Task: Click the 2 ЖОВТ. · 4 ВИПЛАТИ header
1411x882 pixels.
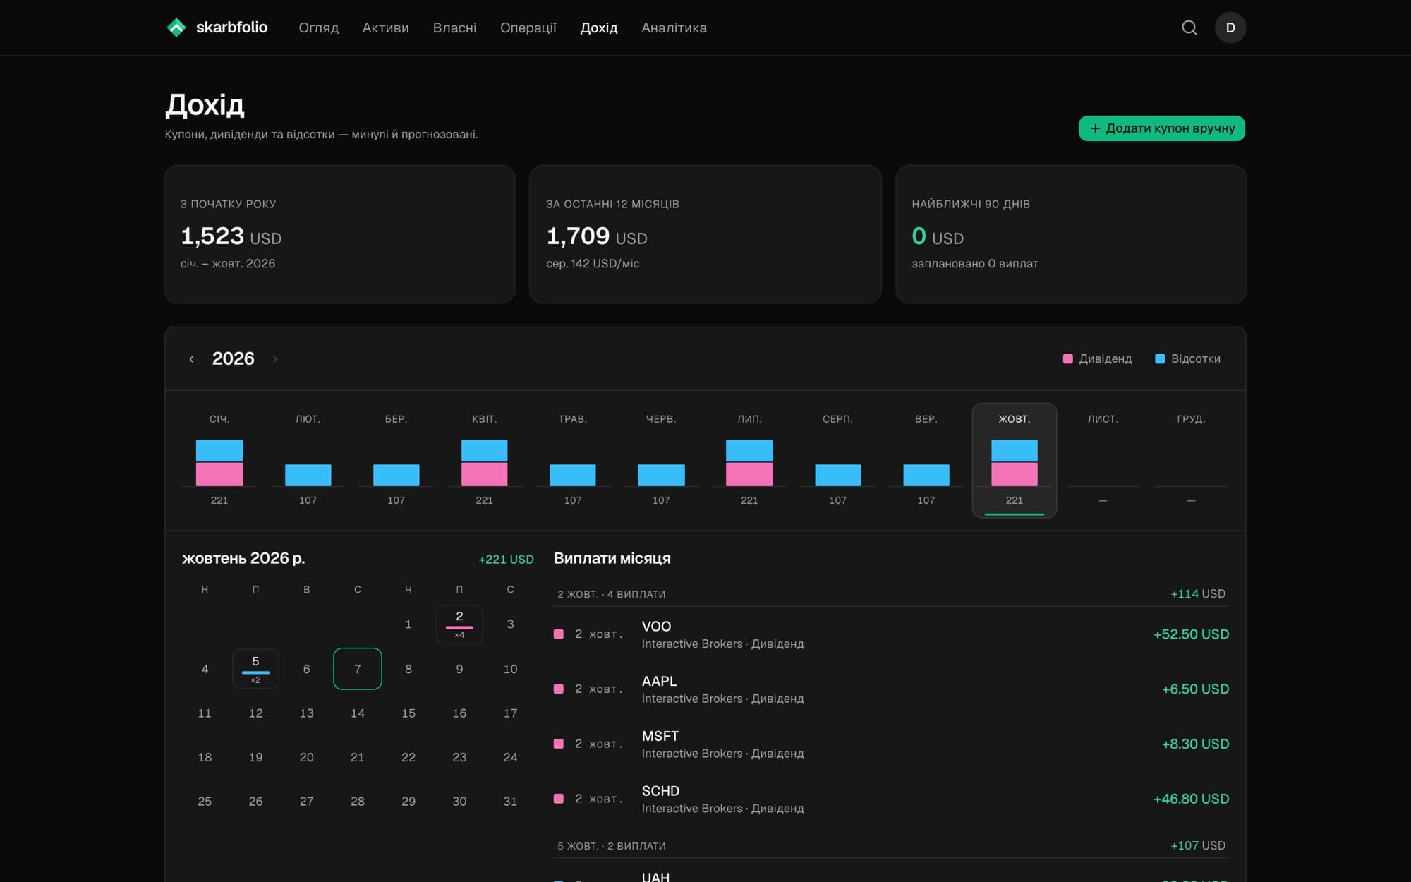Action: pos(612,594)
